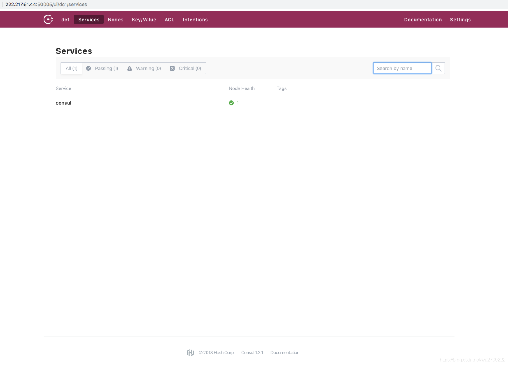Click the Warning filter's triangle icon
Screen dimensions: 508x365
(x=129, y=68)
